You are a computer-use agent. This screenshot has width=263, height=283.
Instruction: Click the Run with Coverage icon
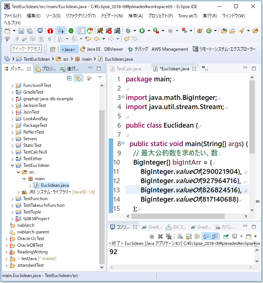point(156,31)
